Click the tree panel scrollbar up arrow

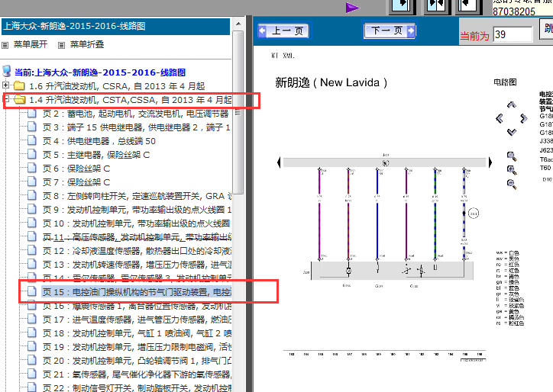[238, 24]
